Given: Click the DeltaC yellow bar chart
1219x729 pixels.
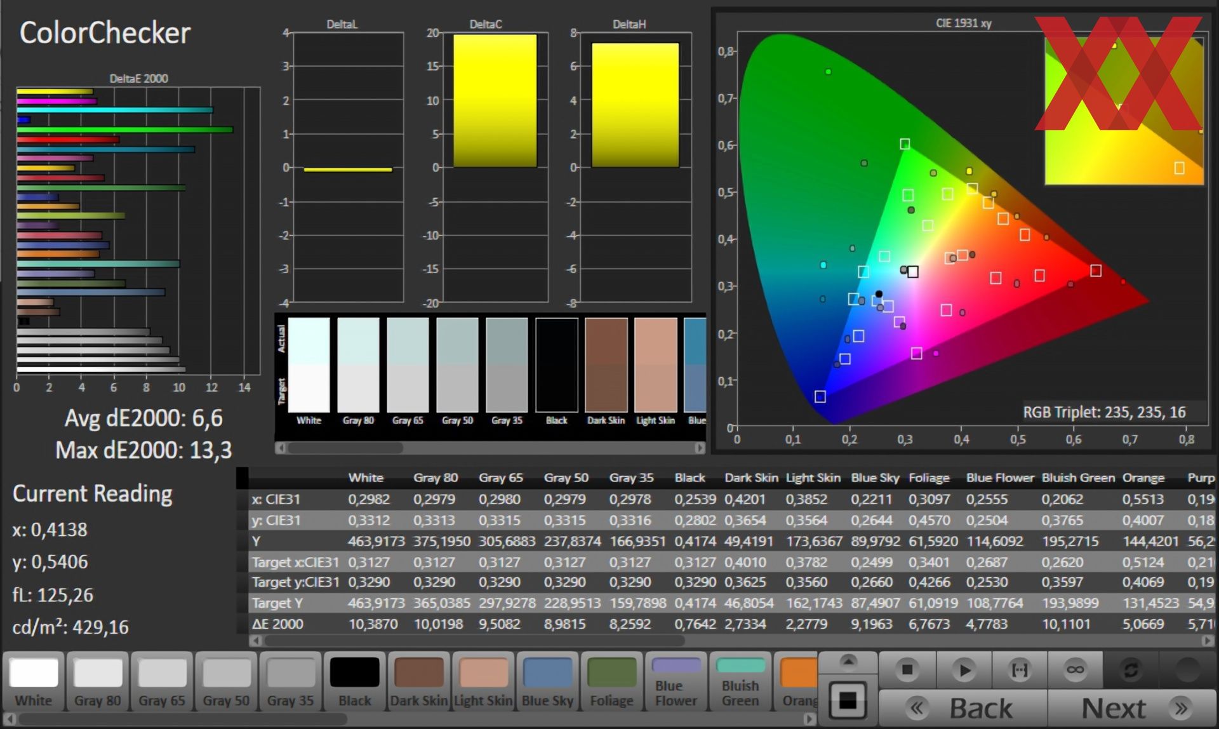Looking at the screenshot, I should pos(495,101).
